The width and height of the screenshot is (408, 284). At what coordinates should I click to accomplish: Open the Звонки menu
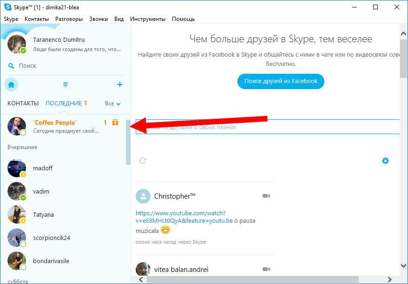click(x=99, y=19)
